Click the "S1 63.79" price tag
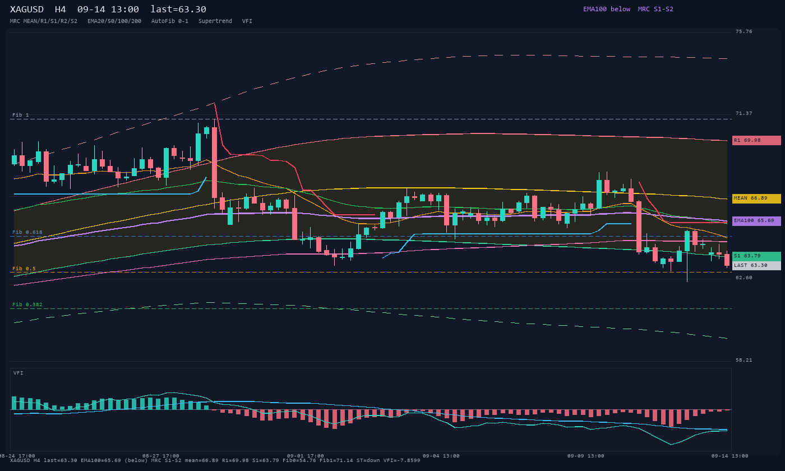 (756, 256)
